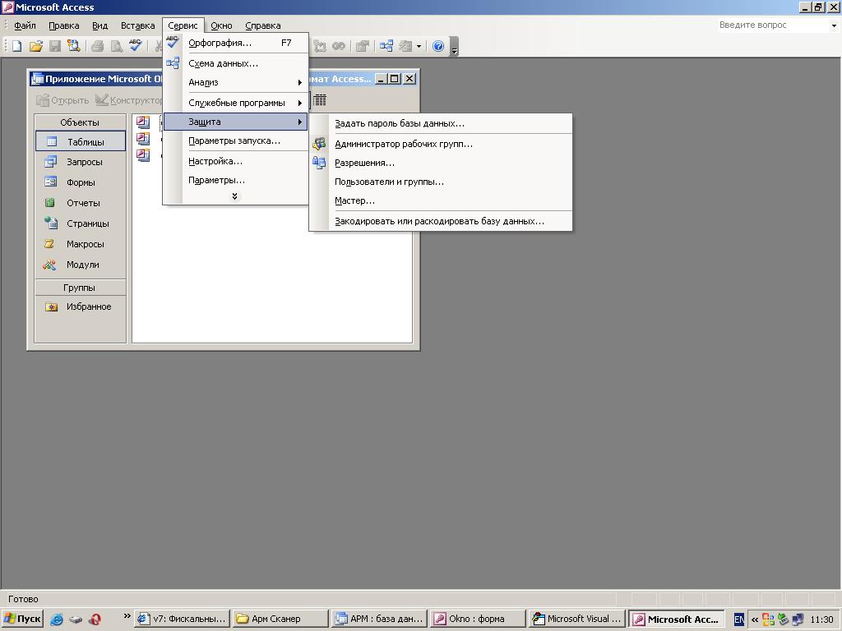Switch to Microsoft Visual taskbar button
The height and width of the screenshot is (631, 842).
pos(576,619)
